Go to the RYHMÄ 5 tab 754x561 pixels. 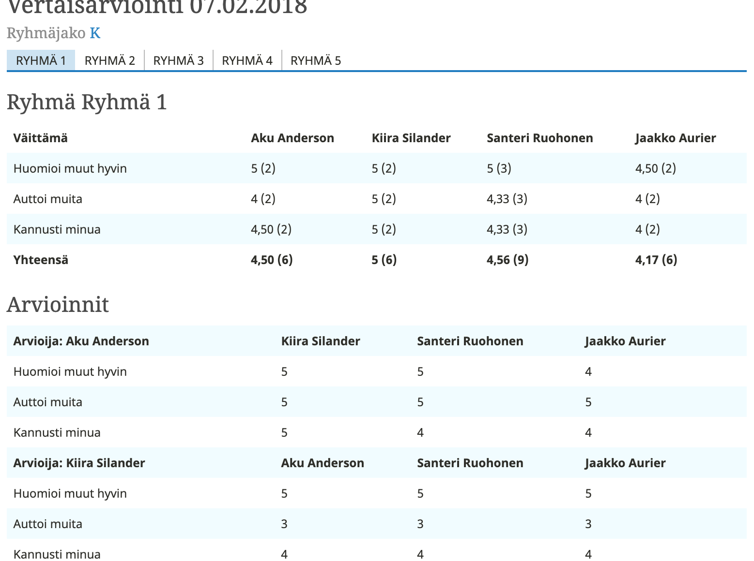315,60
